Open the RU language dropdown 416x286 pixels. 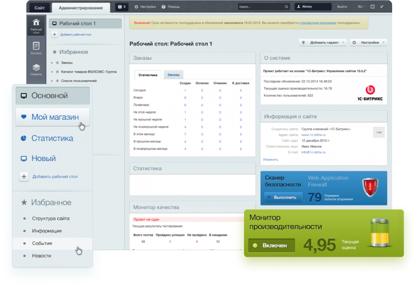[361, 7]
